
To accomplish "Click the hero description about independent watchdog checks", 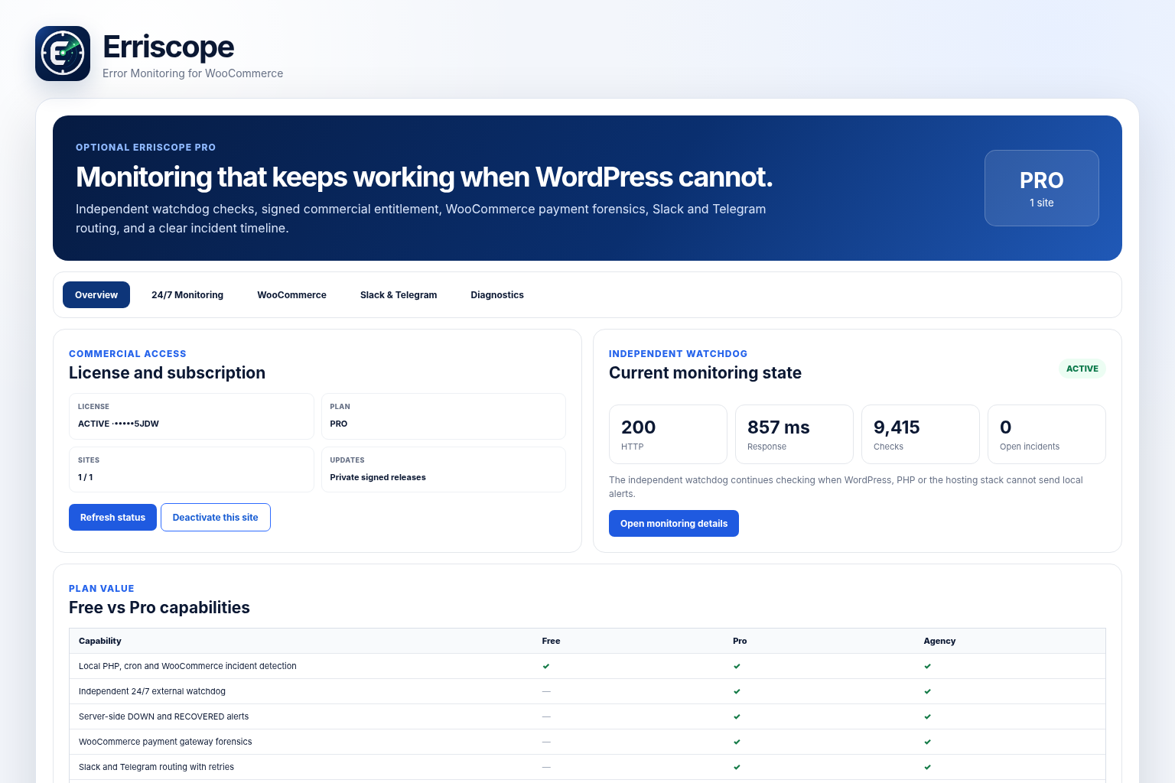I will (x=421, y=219).
